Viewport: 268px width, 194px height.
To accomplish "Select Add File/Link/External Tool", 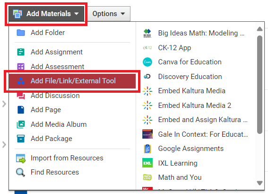I will [x=72, y=81].
